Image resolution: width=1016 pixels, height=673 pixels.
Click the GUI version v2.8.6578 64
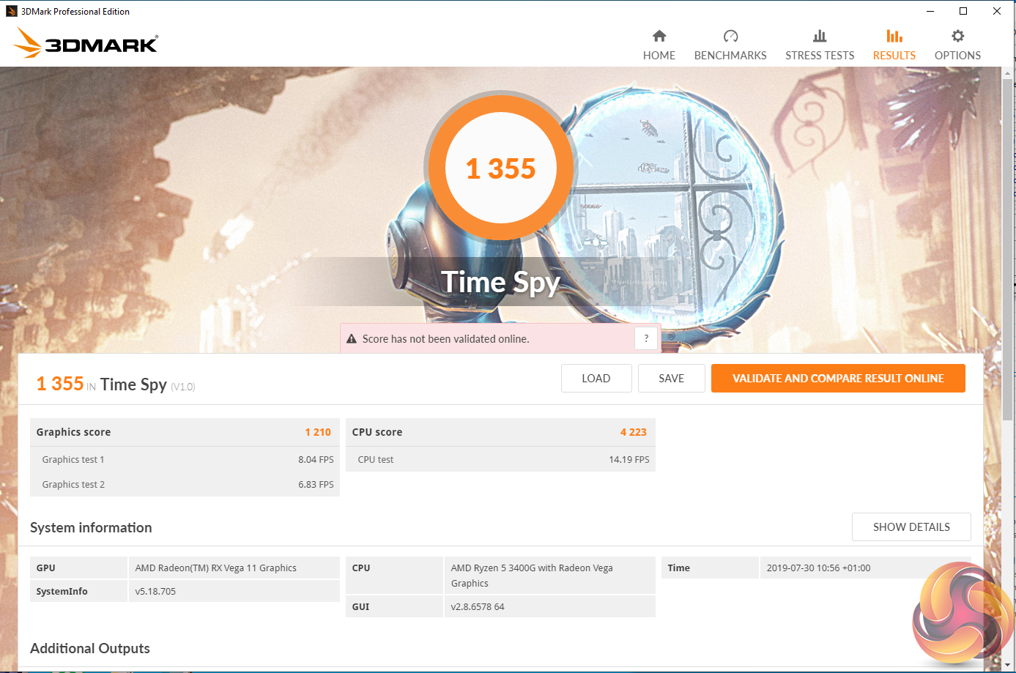(478, 607)
